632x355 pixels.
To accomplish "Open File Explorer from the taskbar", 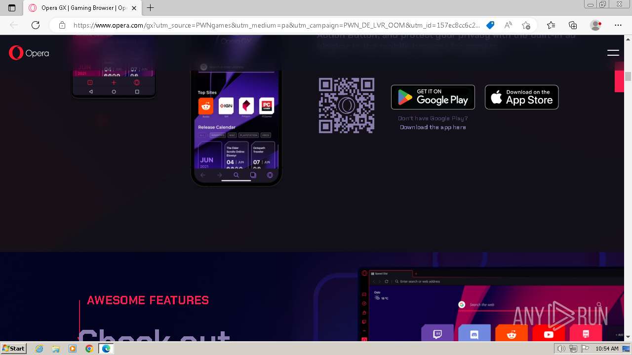I will point(56,349).
